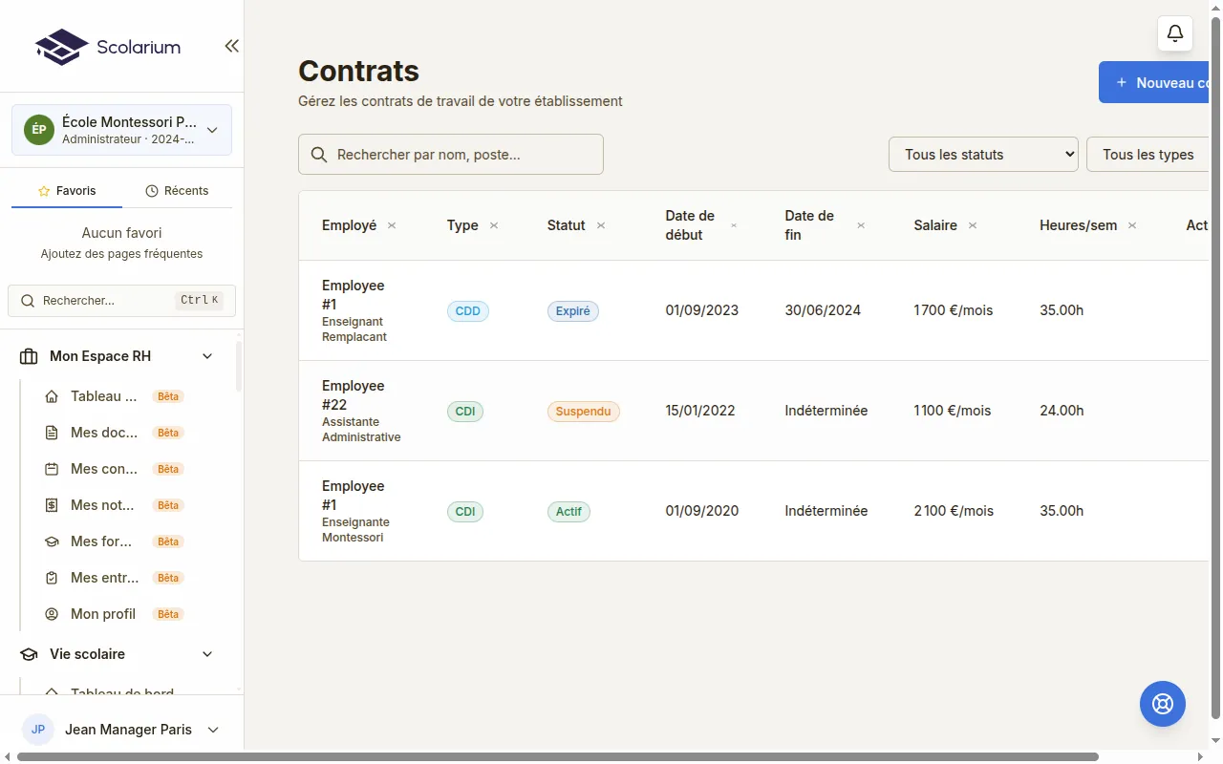Click the horizontal scrollbar at the bottom
This screenshot has width=1223, height=764.
[558, 757]
